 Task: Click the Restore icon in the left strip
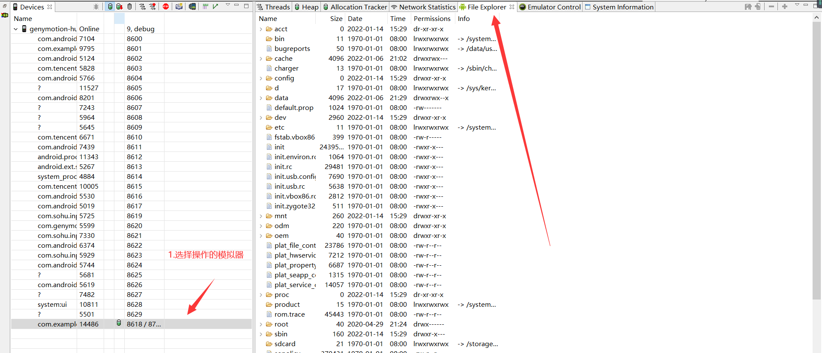pos(5,6)
